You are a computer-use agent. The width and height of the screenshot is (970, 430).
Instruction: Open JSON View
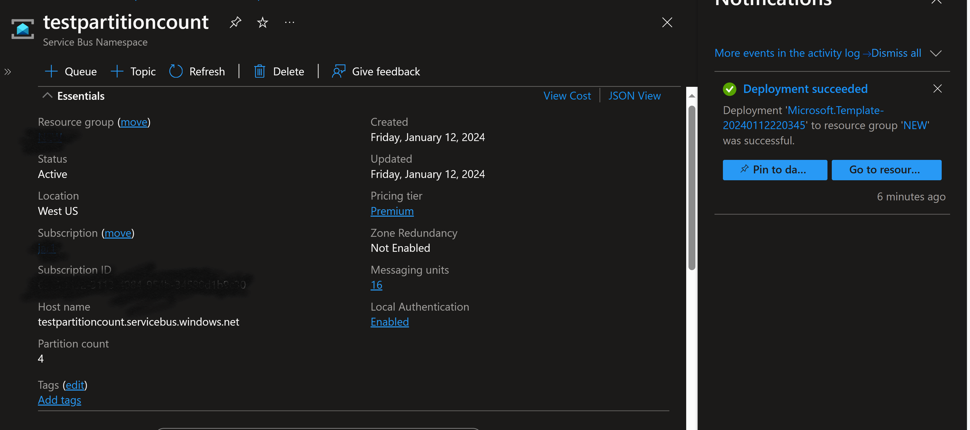634,96
